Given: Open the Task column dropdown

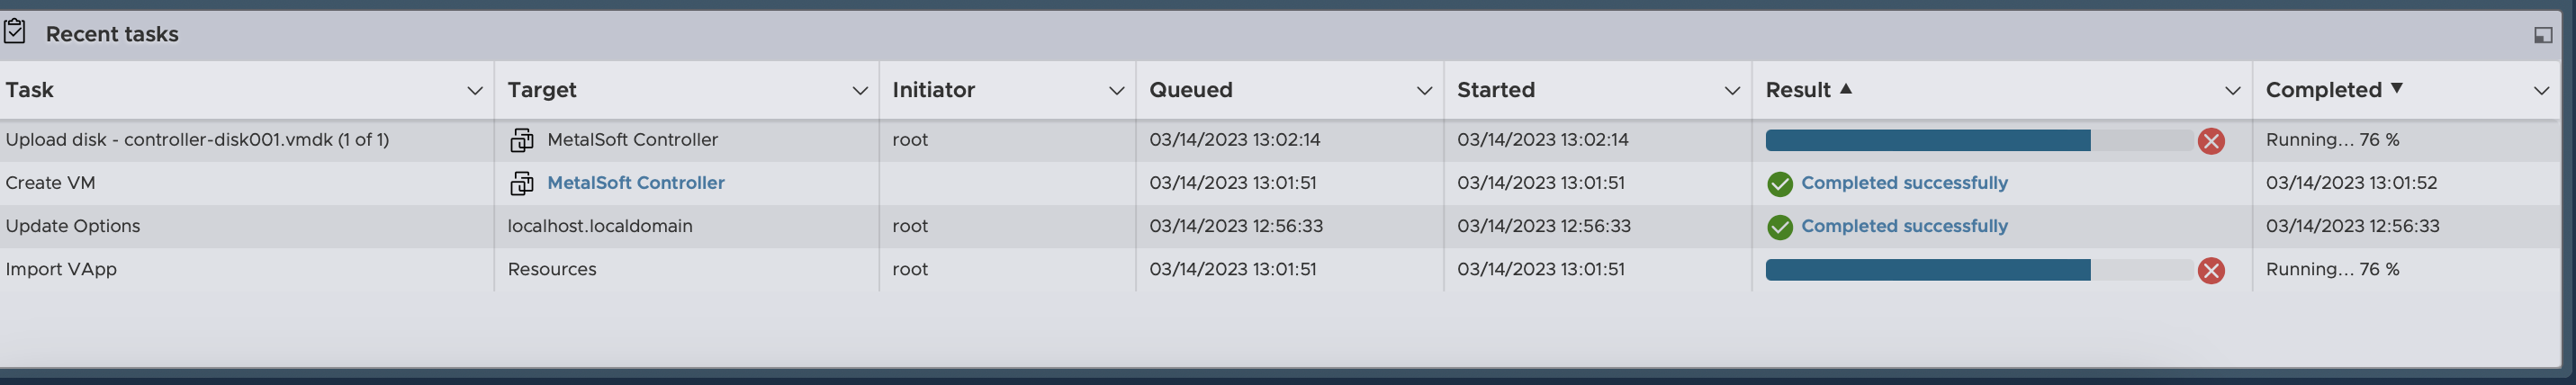Looking at the screenshot, I should click(475, 91).
